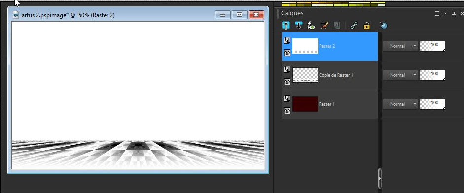Click the Raster 2 layer type icon

click(x=287, y=41)
